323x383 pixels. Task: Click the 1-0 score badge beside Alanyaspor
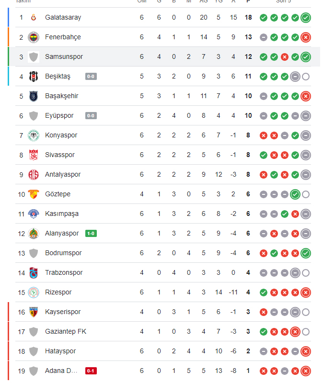[x=91, y=234]
